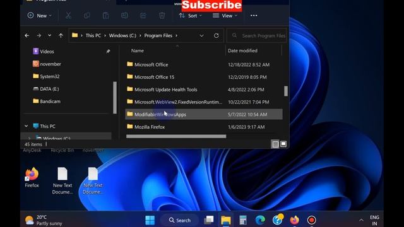Click the file list vertical scrollbar
Image resolution: width=404 pixels, height=227 pixels.
286,91
